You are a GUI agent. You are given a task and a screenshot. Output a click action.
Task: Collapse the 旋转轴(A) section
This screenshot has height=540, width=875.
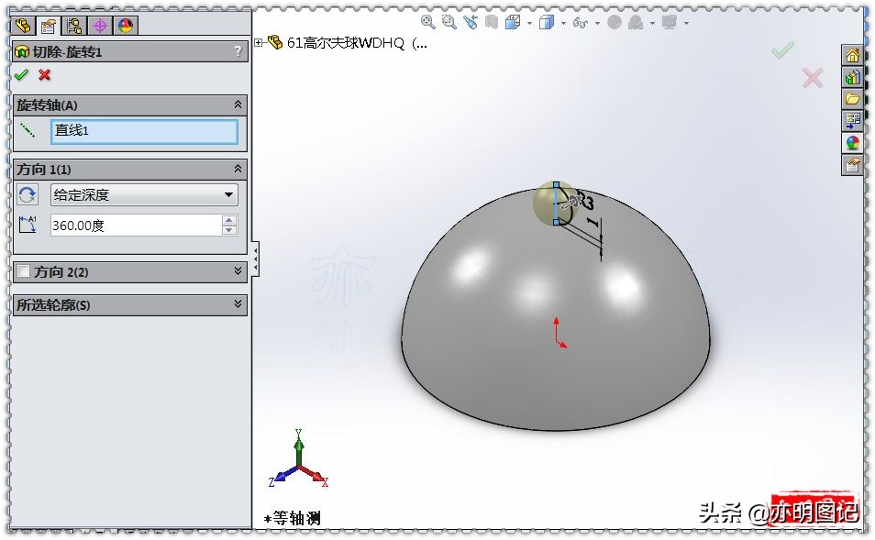(x=237, y=105)
